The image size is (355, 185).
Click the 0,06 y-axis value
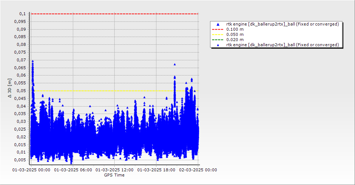point(21,75)
